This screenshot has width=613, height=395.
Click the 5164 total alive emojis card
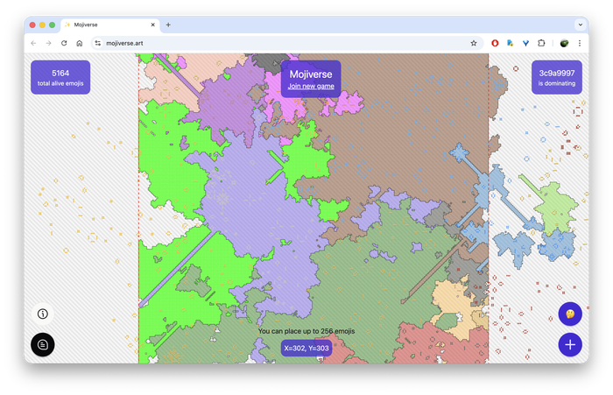pos(60,77)
